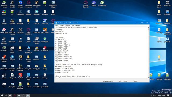The height and width of the screenshot is (97, 172).
Task: Switch to Notepad on the taskbar
Action: [x=28, y=95]
